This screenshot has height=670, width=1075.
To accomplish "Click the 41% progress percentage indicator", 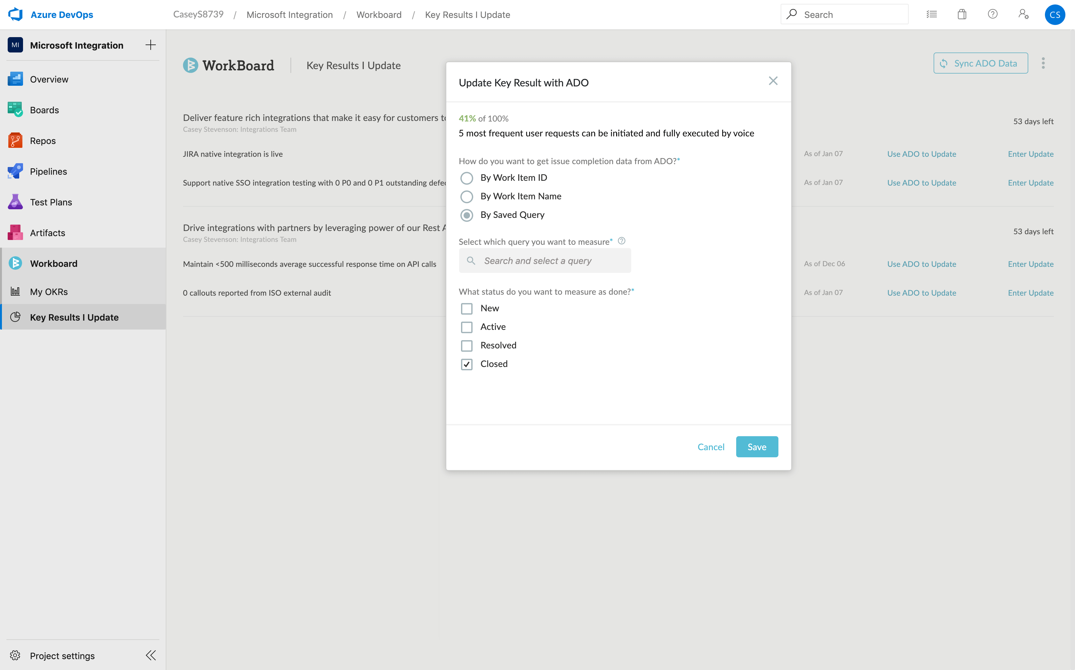I will click(466, 118).
